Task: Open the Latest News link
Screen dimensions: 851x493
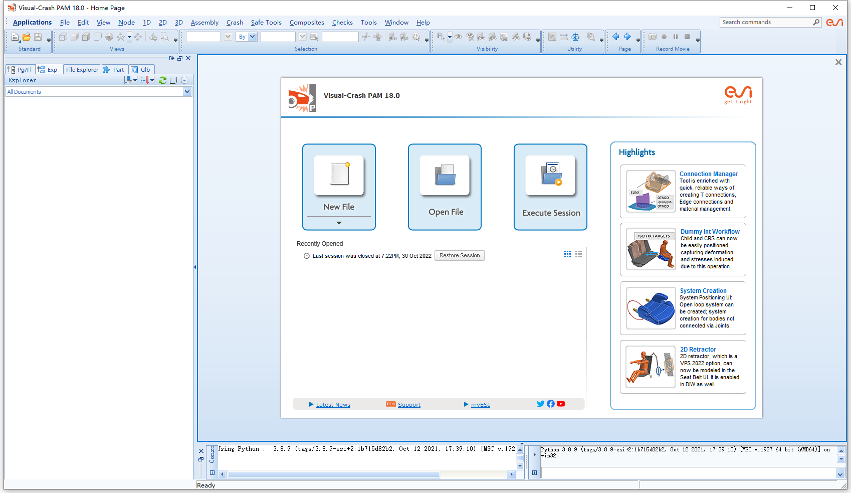Action: coord(333,405)
